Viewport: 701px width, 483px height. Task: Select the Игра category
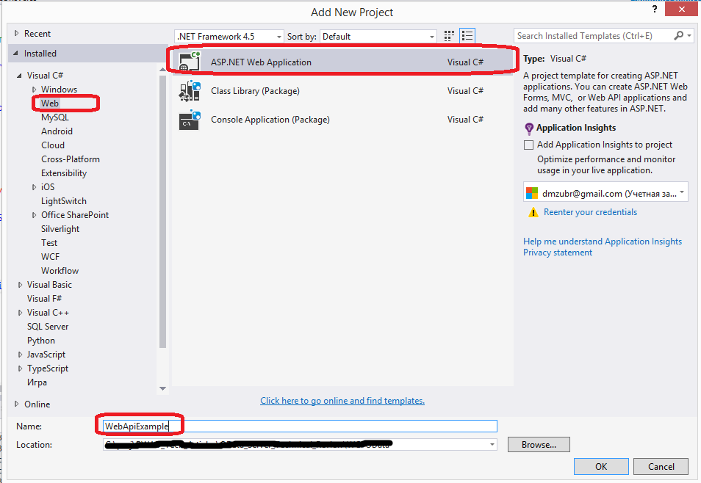(37, 382)
